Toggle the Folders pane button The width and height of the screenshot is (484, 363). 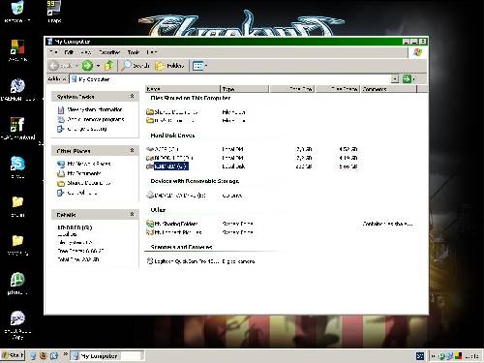point(169,66)
